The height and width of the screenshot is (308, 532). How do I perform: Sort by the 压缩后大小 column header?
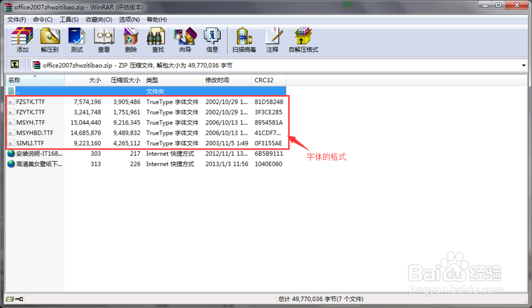tap(123, 80)
